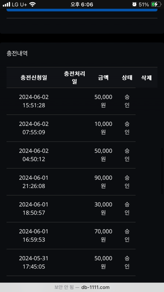The image size is (164, 292).
Task: Click the 90,000원 amount cell
Action: [x=103, y=182]
